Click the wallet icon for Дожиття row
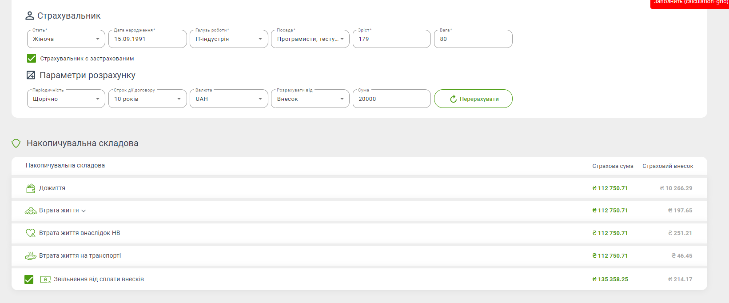 (x=31, y=188)
